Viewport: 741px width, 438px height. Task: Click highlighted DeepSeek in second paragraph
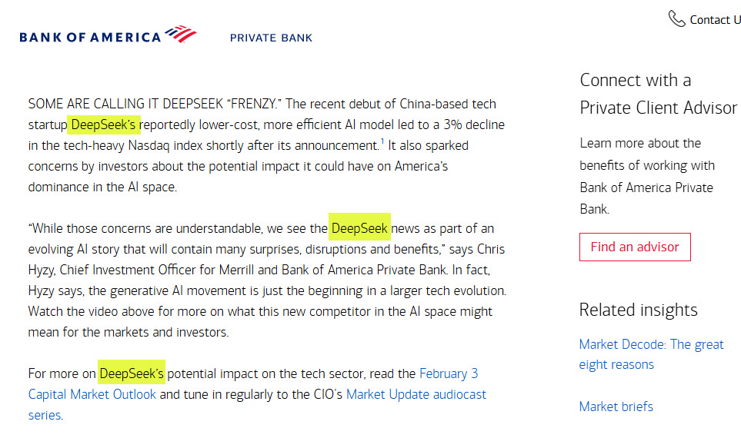point(359,227)
